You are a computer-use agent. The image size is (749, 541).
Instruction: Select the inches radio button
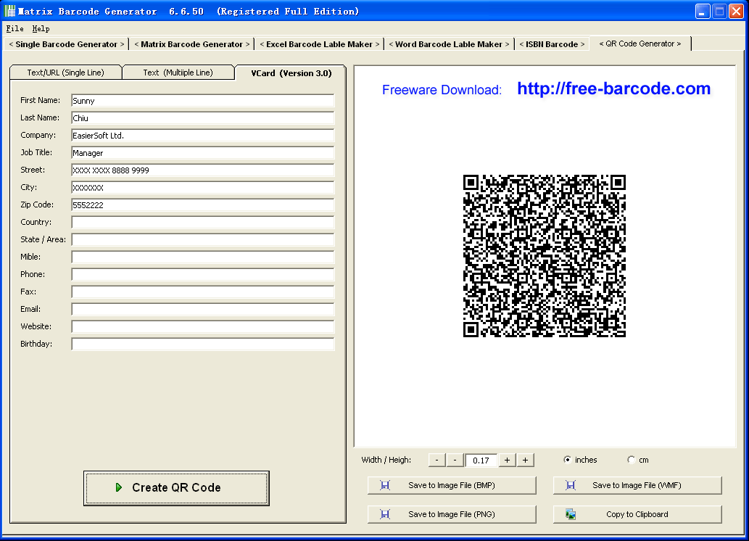tap(567, 460)
